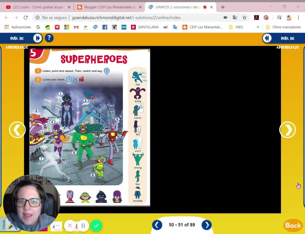Click the browser back arrow
Viewport: 305px width, 234px height.
(7, 18)
